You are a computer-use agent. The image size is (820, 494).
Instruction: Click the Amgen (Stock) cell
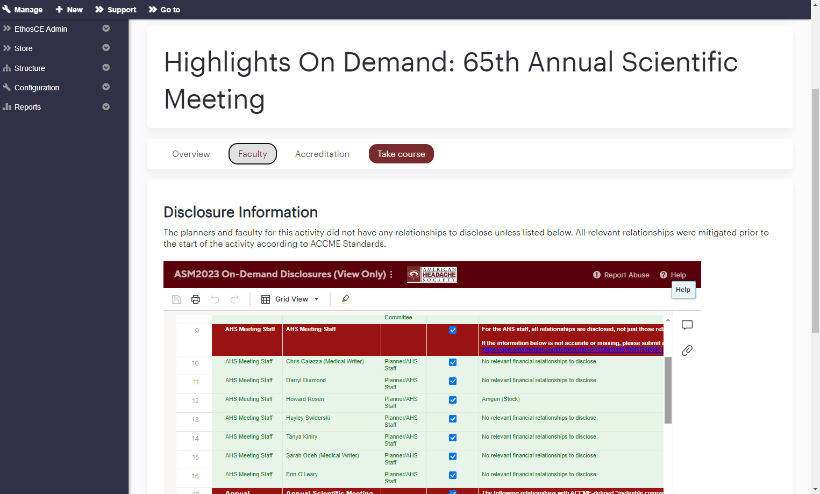(x=571, y=403)
